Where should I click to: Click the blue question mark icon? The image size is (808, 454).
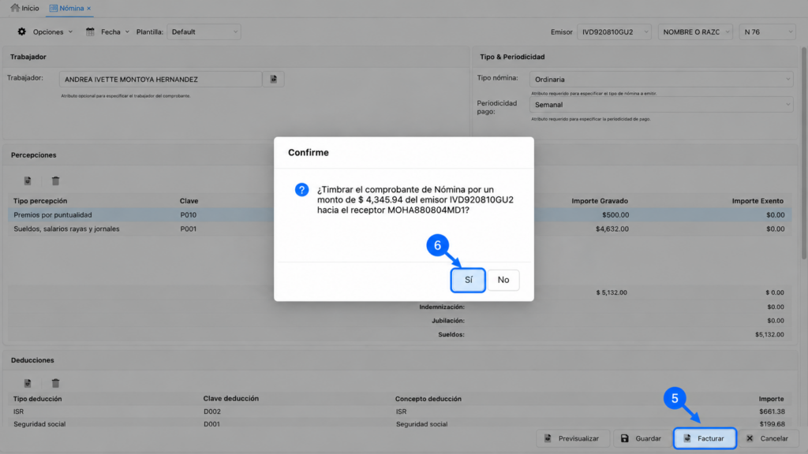[x=301, y=190]
